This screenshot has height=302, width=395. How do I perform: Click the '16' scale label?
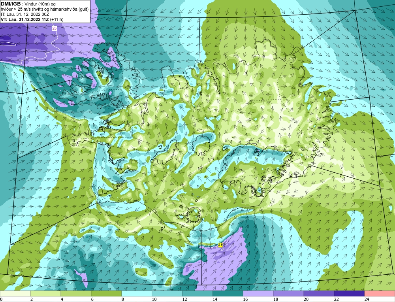click(245, 299)
